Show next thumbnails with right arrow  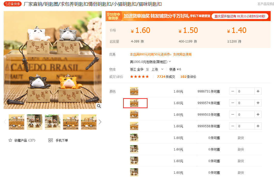(100, 122)
